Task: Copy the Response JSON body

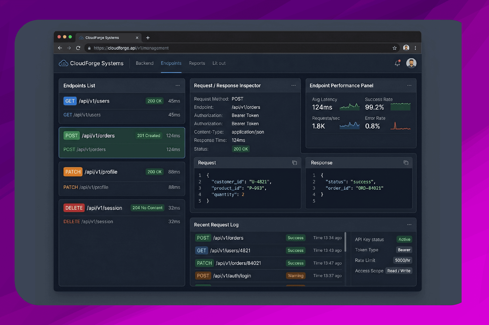Action: pos(406,163)
